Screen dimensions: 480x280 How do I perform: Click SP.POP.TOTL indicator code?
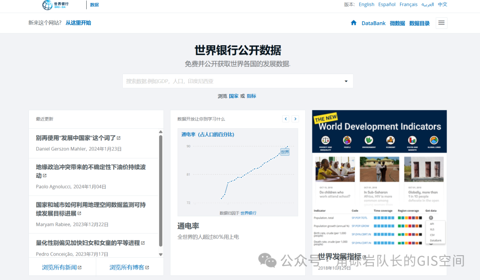point(360,218)
